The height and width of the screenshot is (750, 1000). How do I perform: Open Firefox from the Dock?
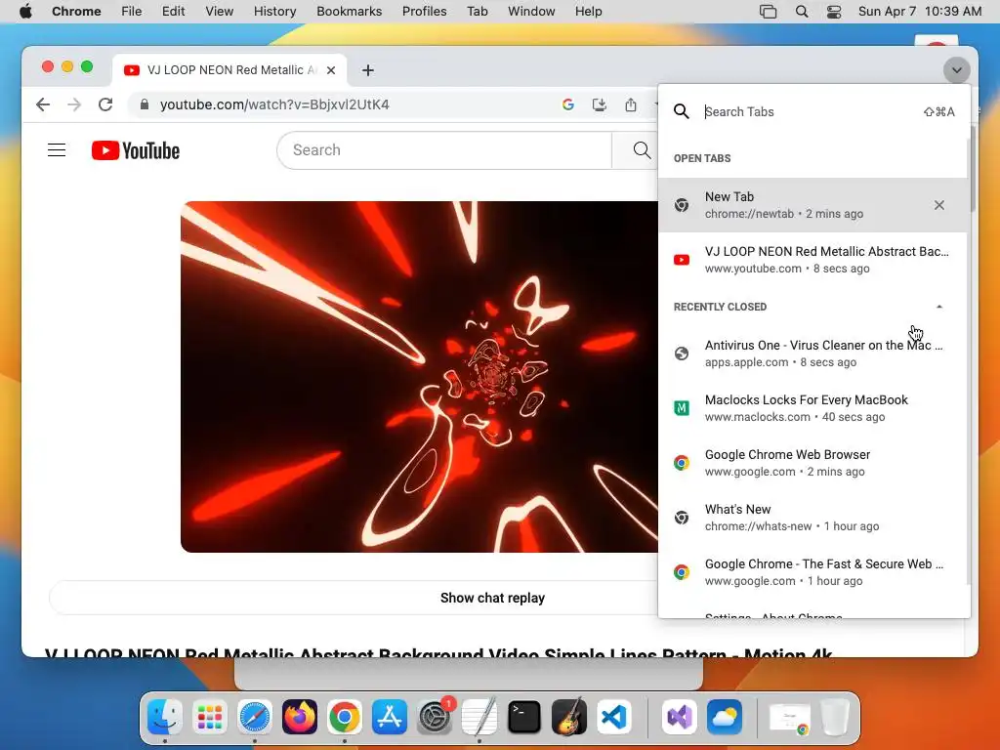[299, 717]
